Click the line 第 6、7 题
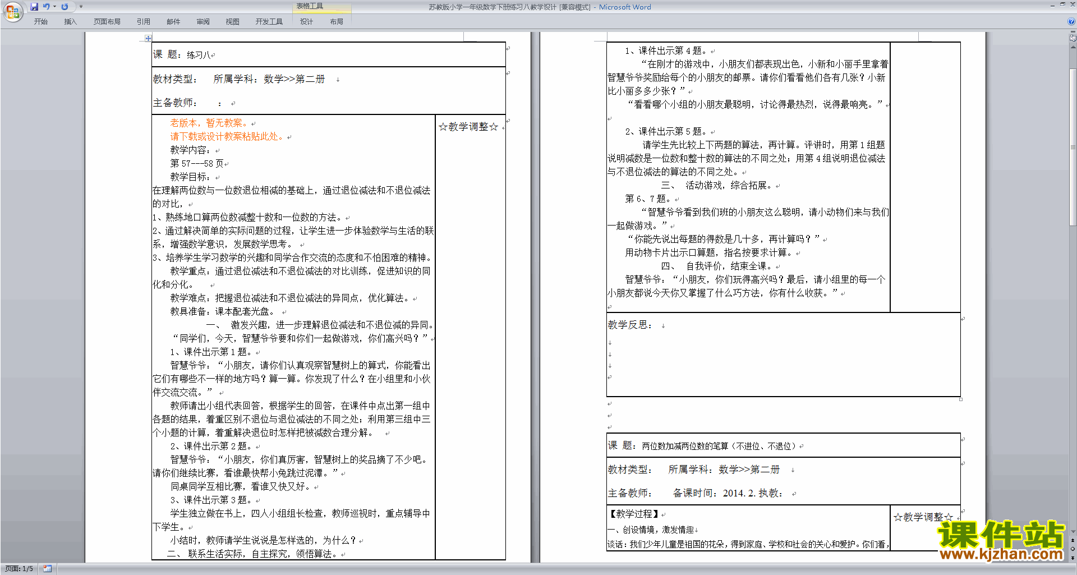The width and height of the screenshot is (1077, 575). (649, 199)
